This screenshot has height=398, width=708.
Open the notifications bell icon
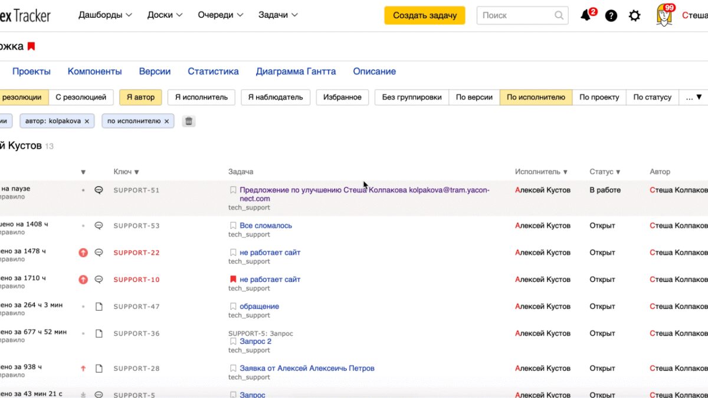coord(586,16)
